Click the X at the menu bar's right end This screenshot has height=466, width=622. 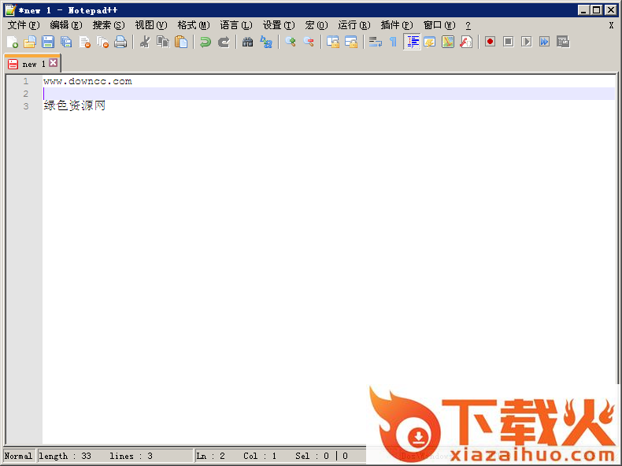click(x=611, y=25)
